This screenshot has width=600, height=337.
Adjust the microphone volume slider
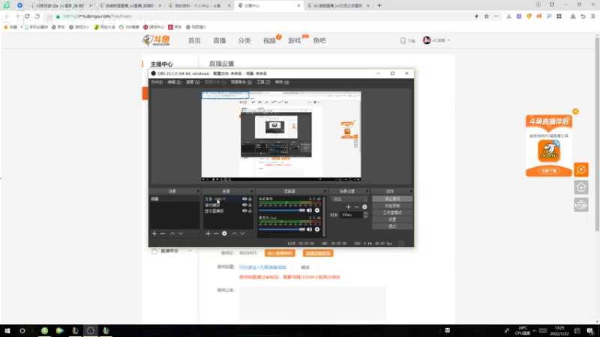pos(282,229)
